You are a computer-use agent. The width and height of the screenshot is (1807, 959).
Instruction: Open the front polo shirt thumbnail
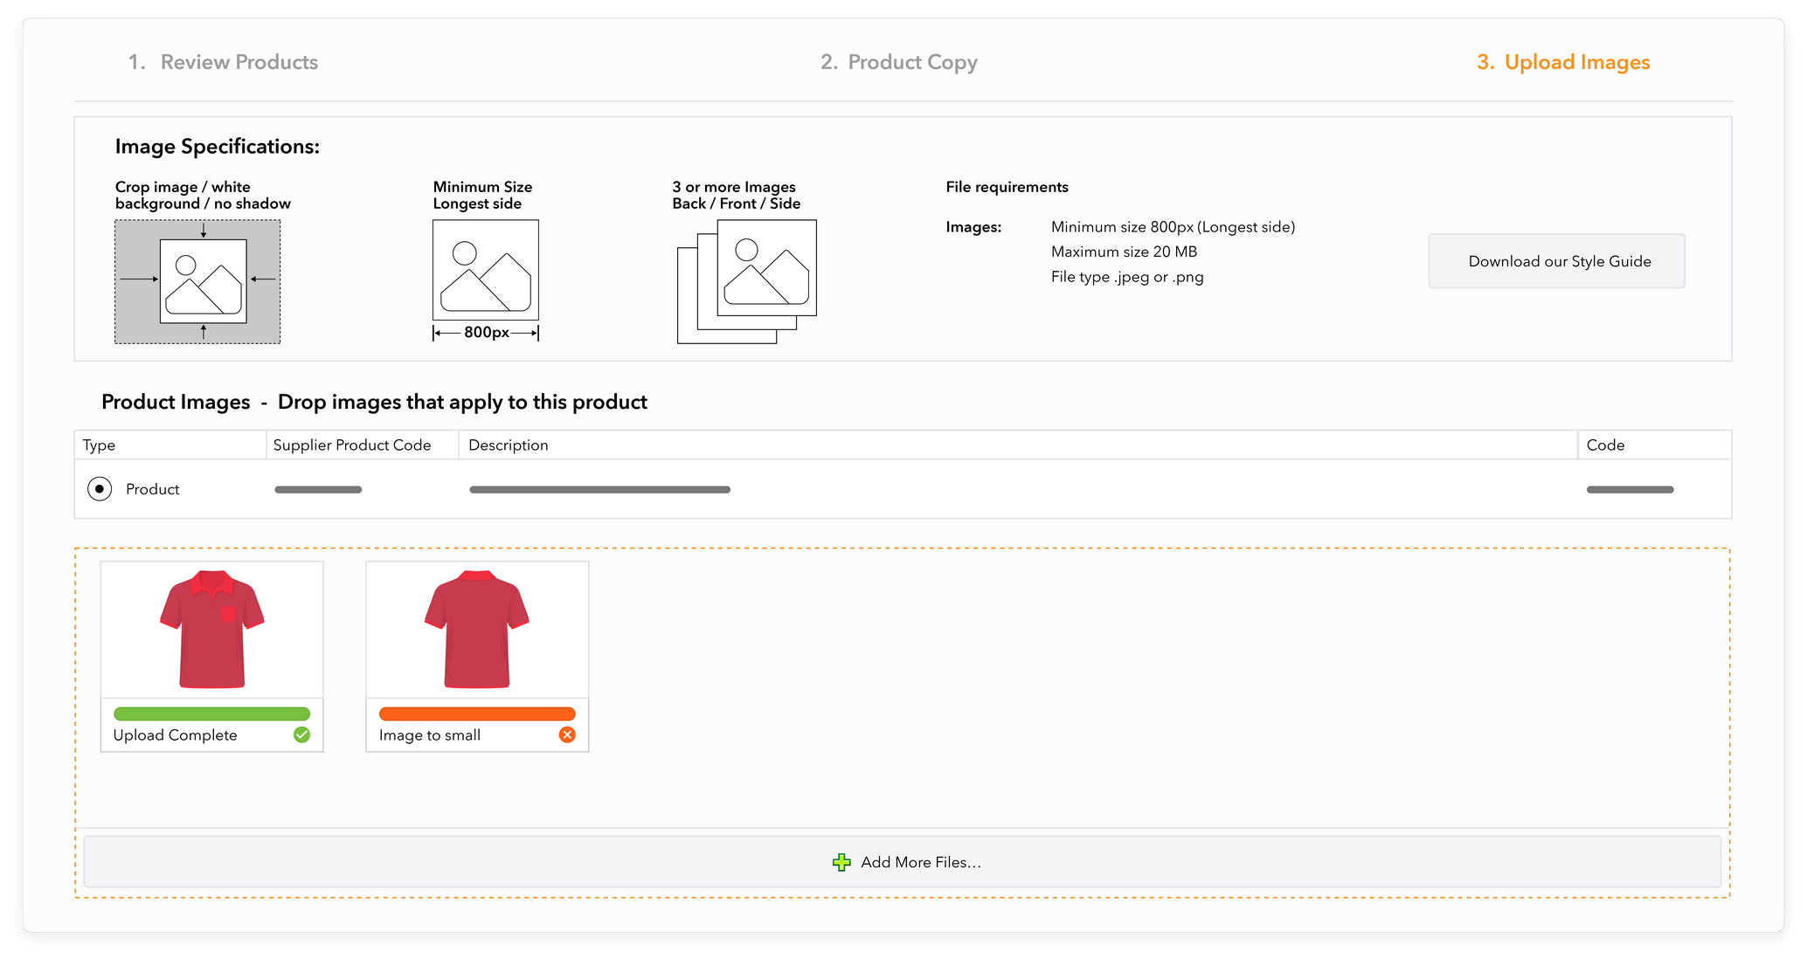[x=211, y=630]
